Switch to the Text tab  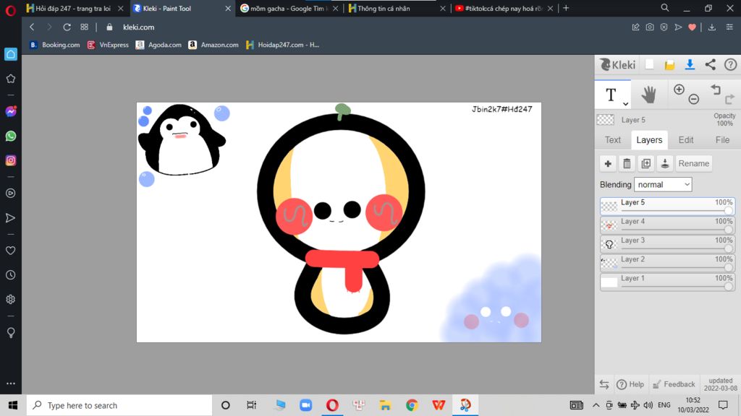coord(612,140)
